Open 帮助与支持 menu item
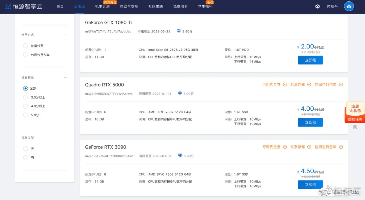 tap(129, 6)
